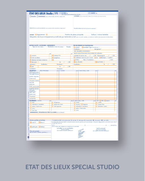The image size is (145, 181).
Task: Tick the détecteur de fumée checkbox
Action: point(31,60)
